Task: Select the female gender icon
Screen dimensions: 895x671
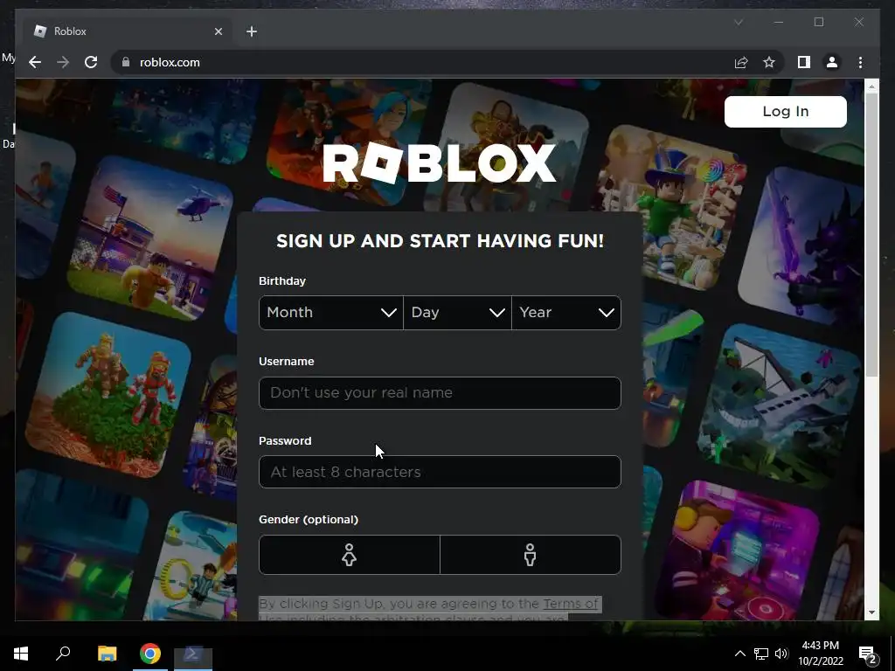Action: click(350, 555)
